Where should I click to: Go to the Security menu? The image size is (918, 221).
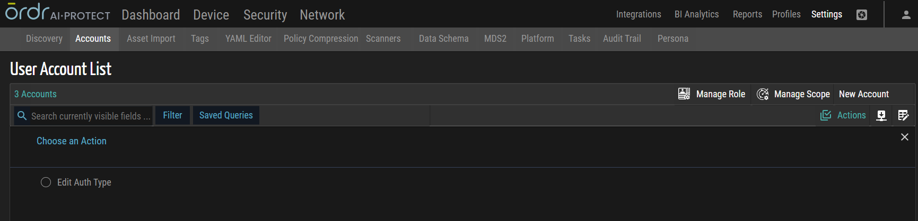click(265, 15)
